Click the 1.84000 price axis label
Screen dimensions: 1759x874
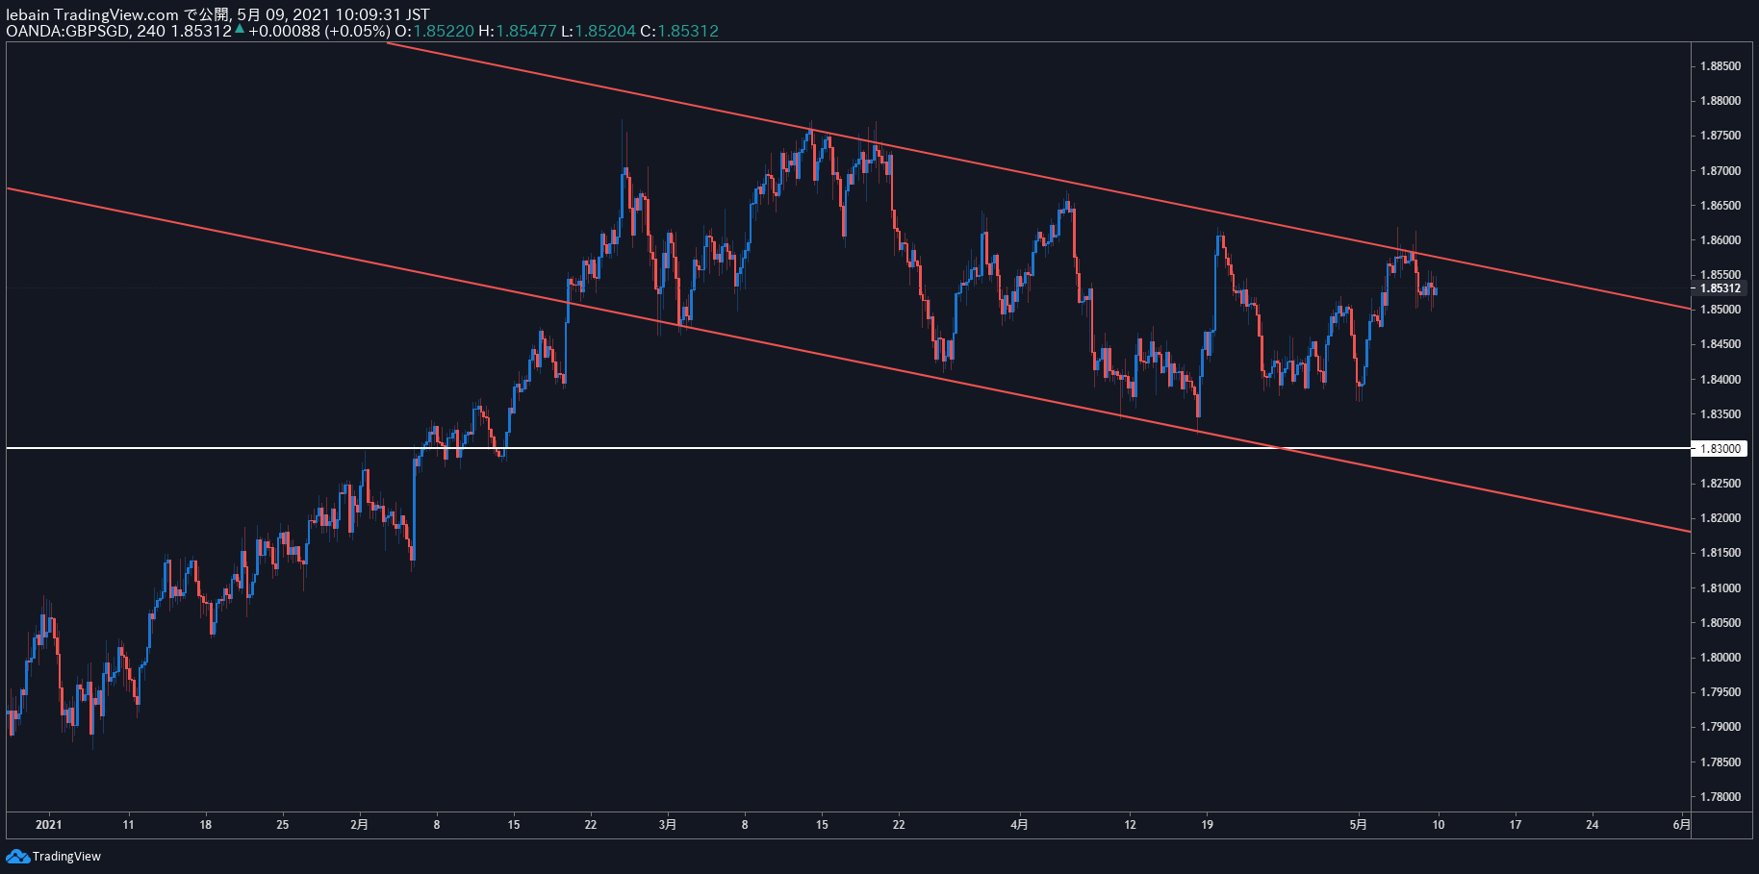[x=1720, y=380]
